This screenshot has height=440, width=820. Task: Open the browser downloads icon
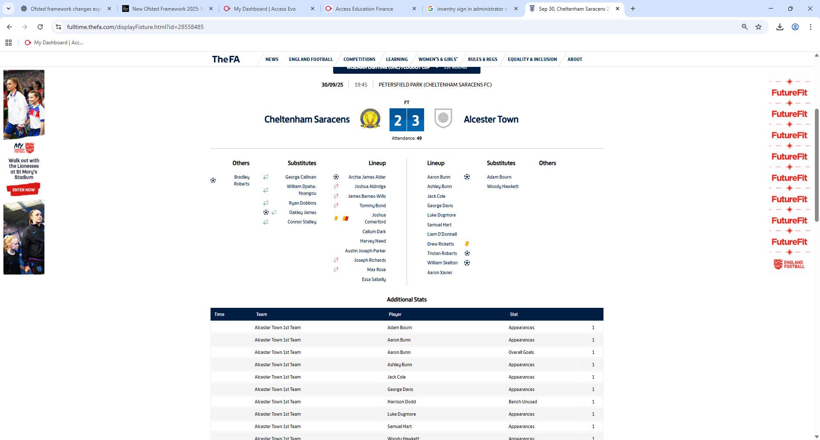tap(780, 27)
